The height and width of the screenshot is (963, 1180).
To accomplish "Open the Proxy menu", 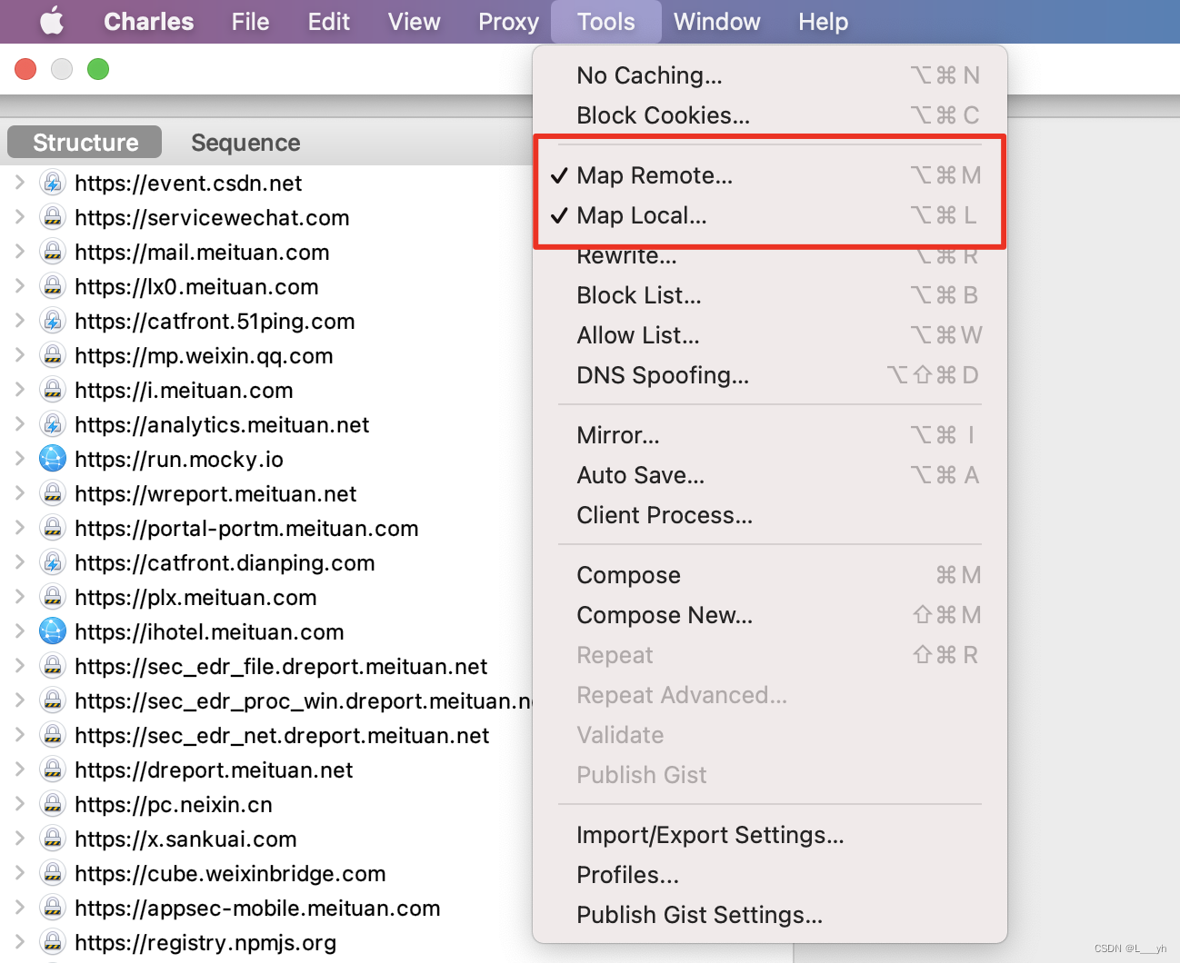I will (x=508, y=22).
